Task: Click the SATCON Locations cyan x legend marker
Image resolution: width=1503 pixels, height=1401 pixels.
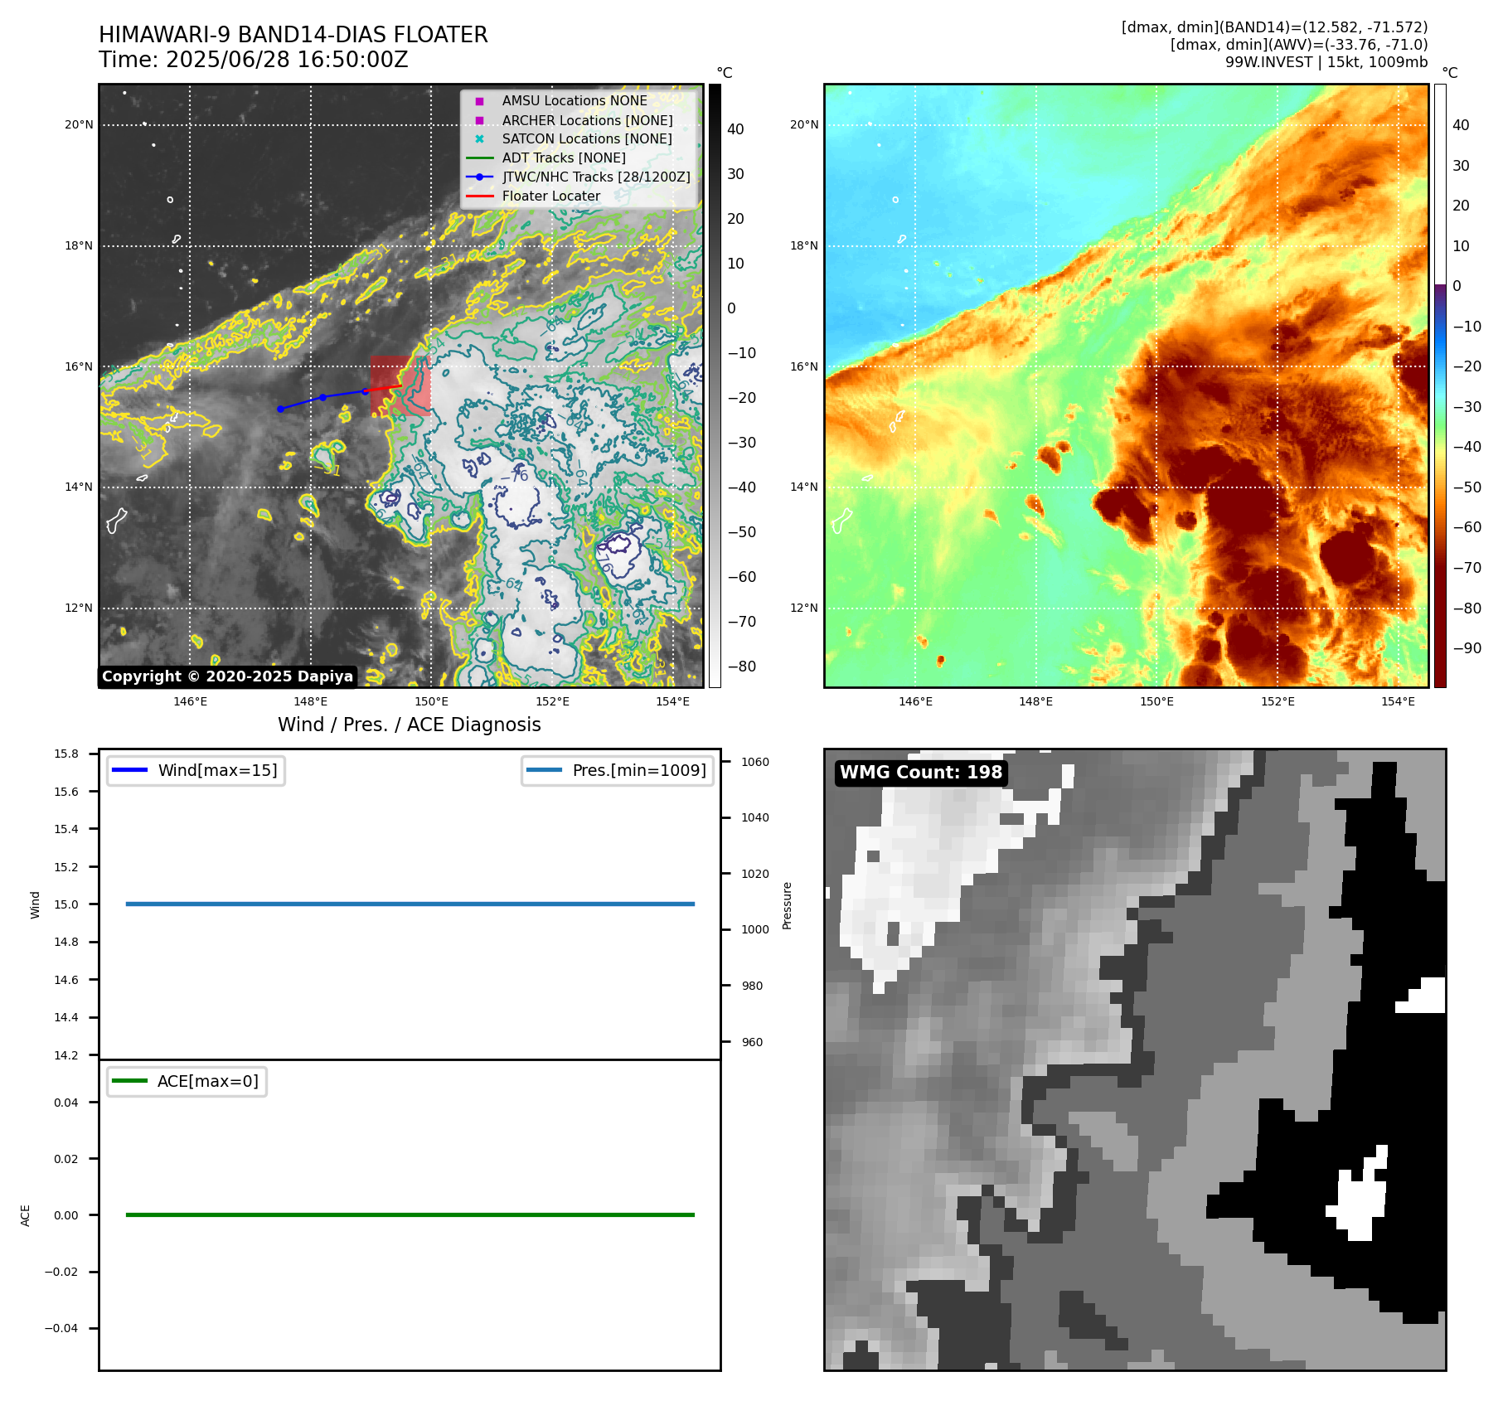Action: (x=479, y=139)
